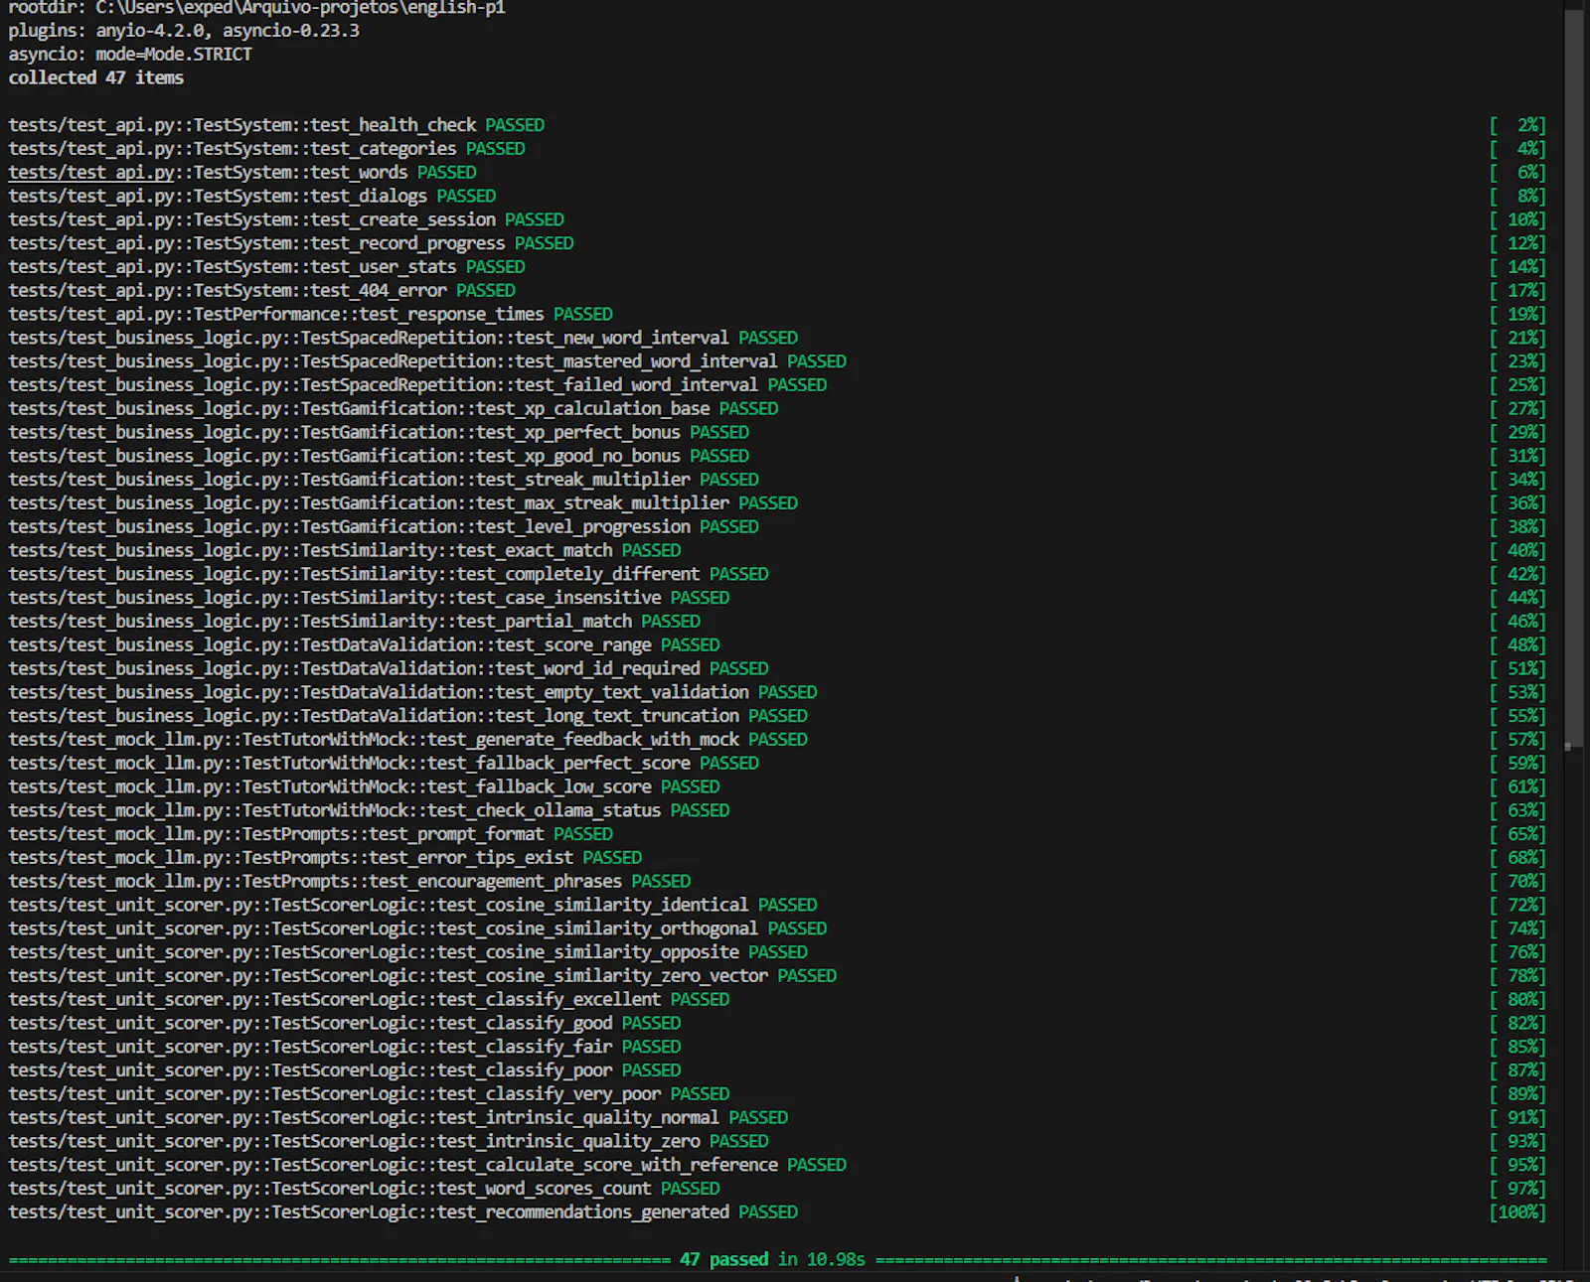Select the test_word_scores_count result line
Viewport: 1590px width, 1282px height.
tap(364, 1189)
